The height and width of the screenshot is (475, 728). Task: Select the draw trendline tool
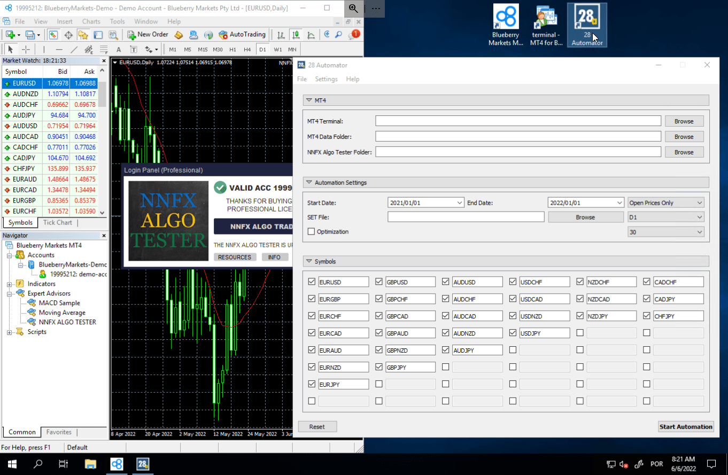[x=74, y=50]
